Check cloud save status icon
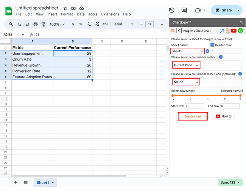This screenshot has width=246, height=191. coord(81,8)
